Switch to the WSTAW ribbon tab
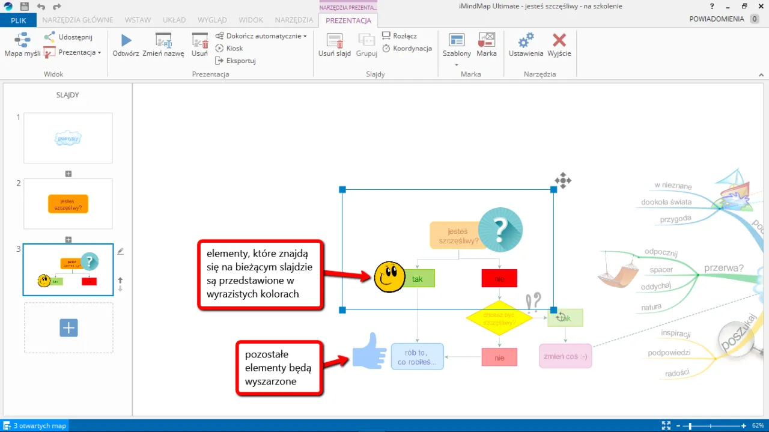 pyautogui.click(x=138, y=19)
